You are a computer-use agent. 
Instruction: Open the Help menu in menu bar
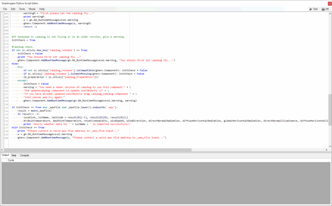(42, 9)
